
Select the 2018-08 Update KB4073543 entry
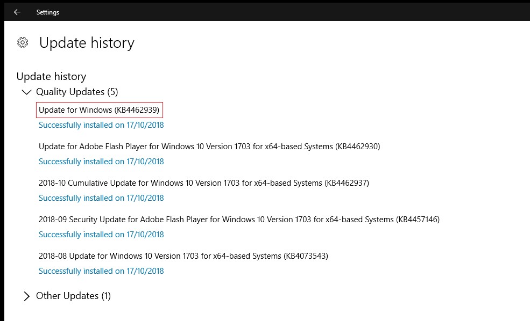[x=183, y=256]
